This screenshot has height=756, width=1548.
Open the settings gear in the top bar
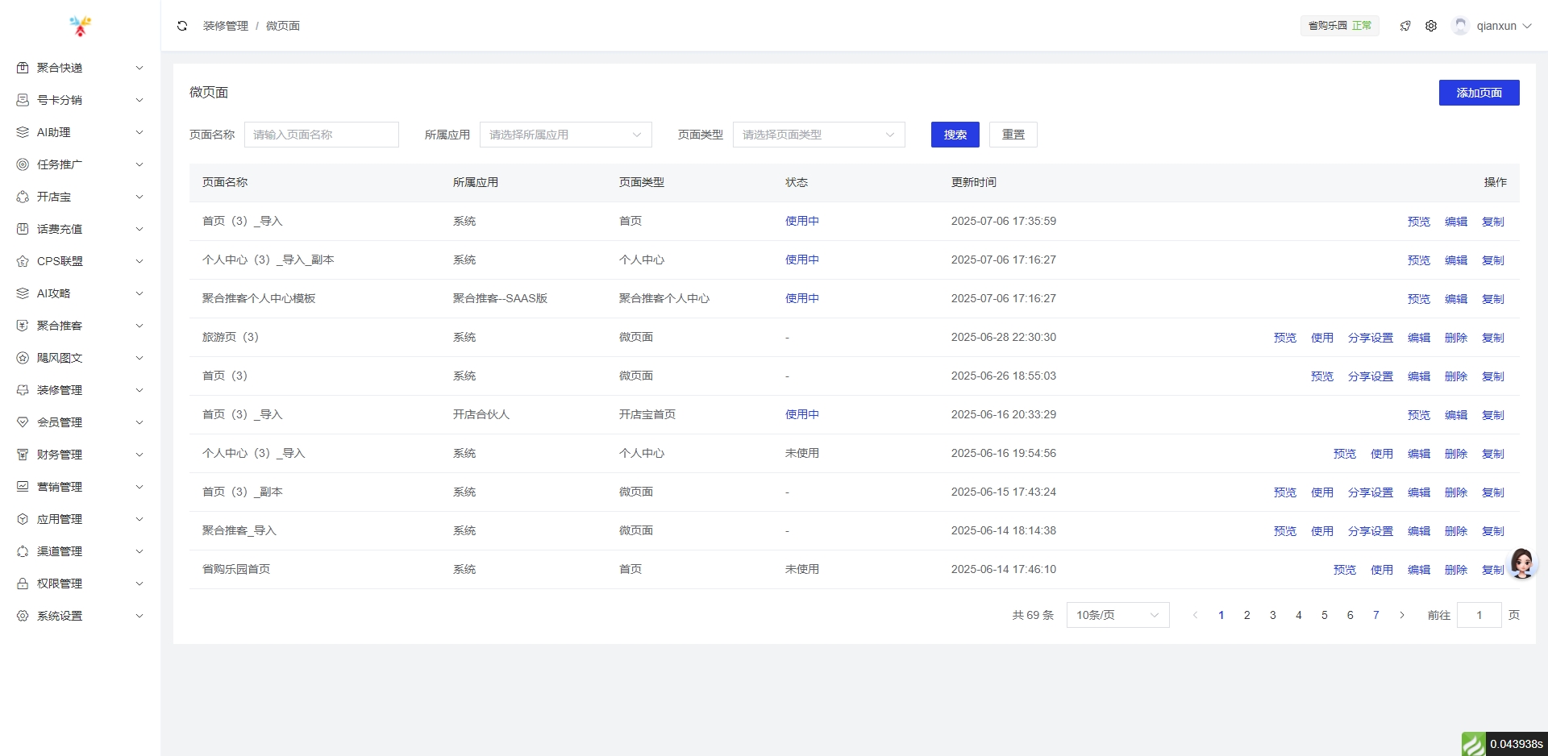[1431, 26]
